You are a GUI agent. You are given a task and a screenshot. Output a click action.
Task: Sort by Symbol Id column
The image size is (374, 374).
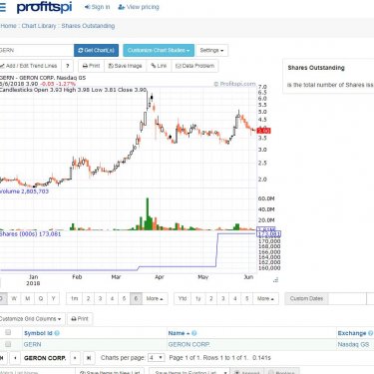(38, 333)
